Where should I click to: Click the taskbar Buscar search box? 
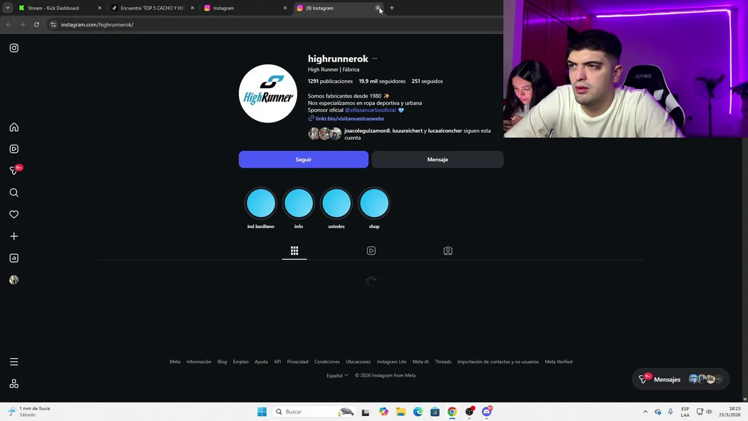tap(314, 412)
